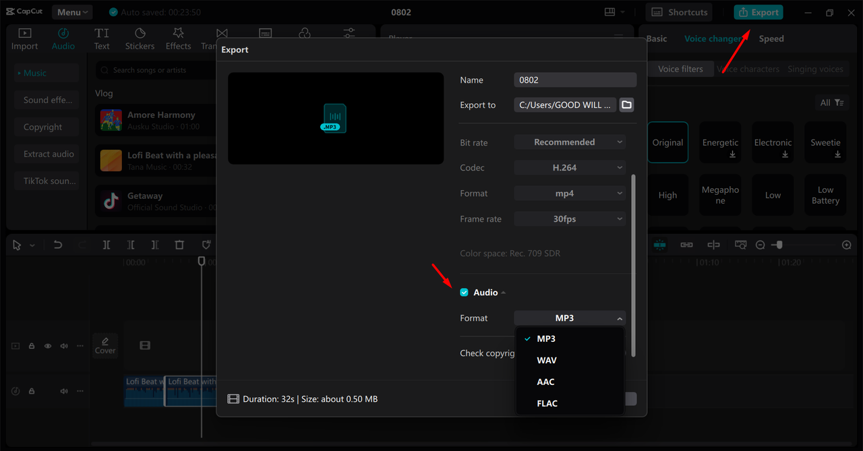Viewport: 863px width, 451px height.
Task: Select Sound effects in the sidebar
Action: tap(47, 100)
